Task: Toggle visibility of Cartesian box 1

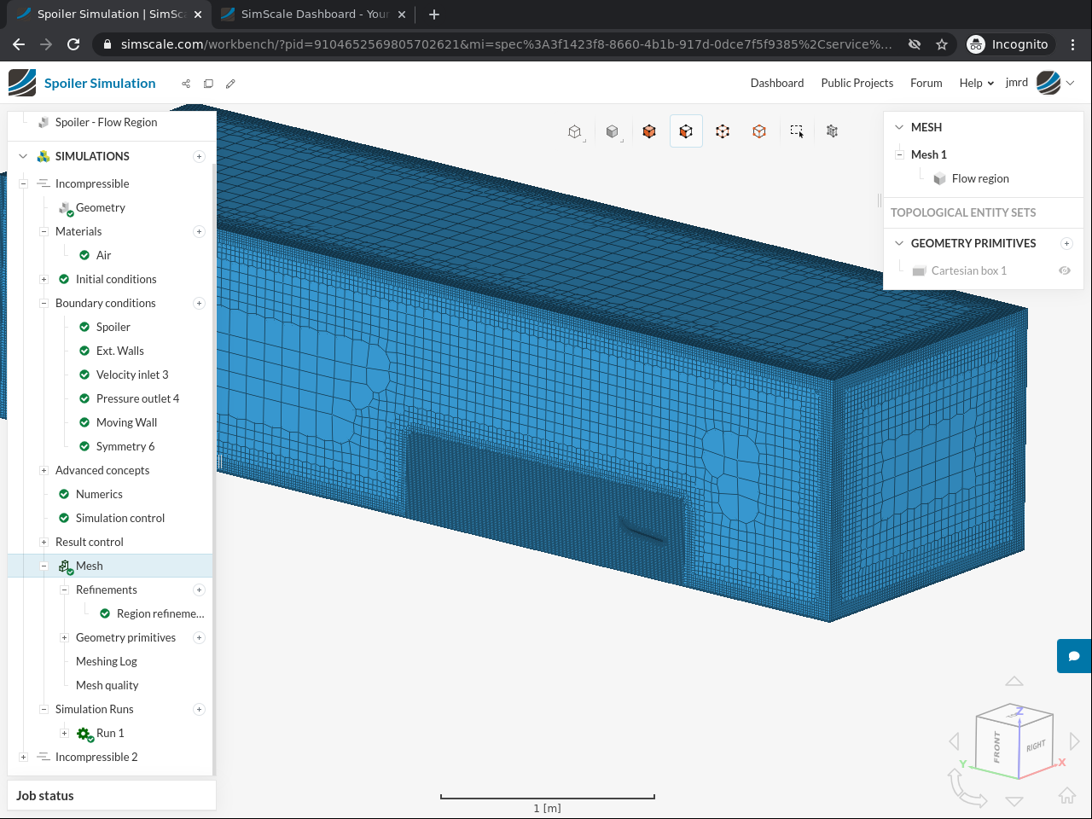Action: (x=1065, y=270)
